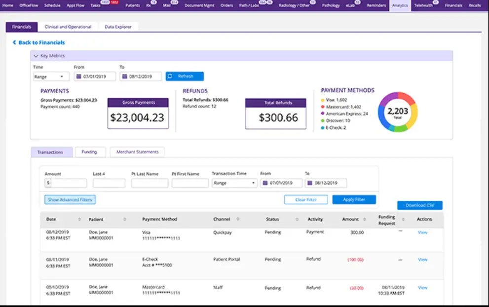The height and width of the screenshot is (307, 489).
Task: Open the eLab icon in the top bar
Action: (350, 5)
